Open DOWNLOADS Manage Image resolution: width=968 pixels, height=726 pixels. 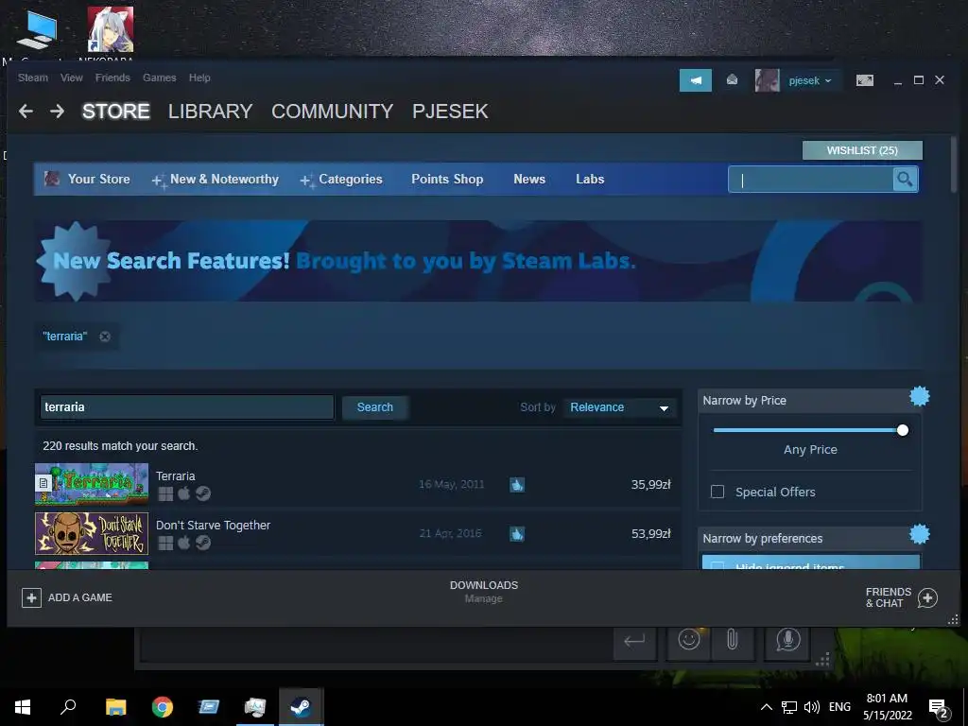pyautogui.click(x=483, y=592)
